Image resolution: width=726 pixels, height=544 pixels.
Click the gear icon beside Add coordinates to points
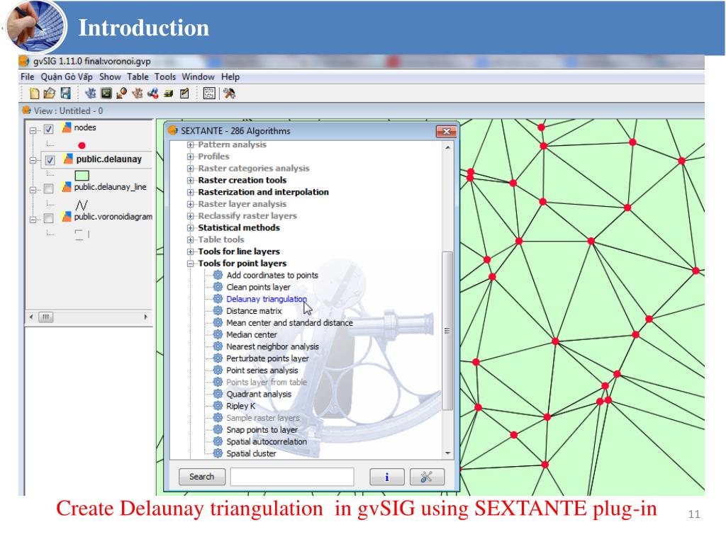[x=218, y=276]
